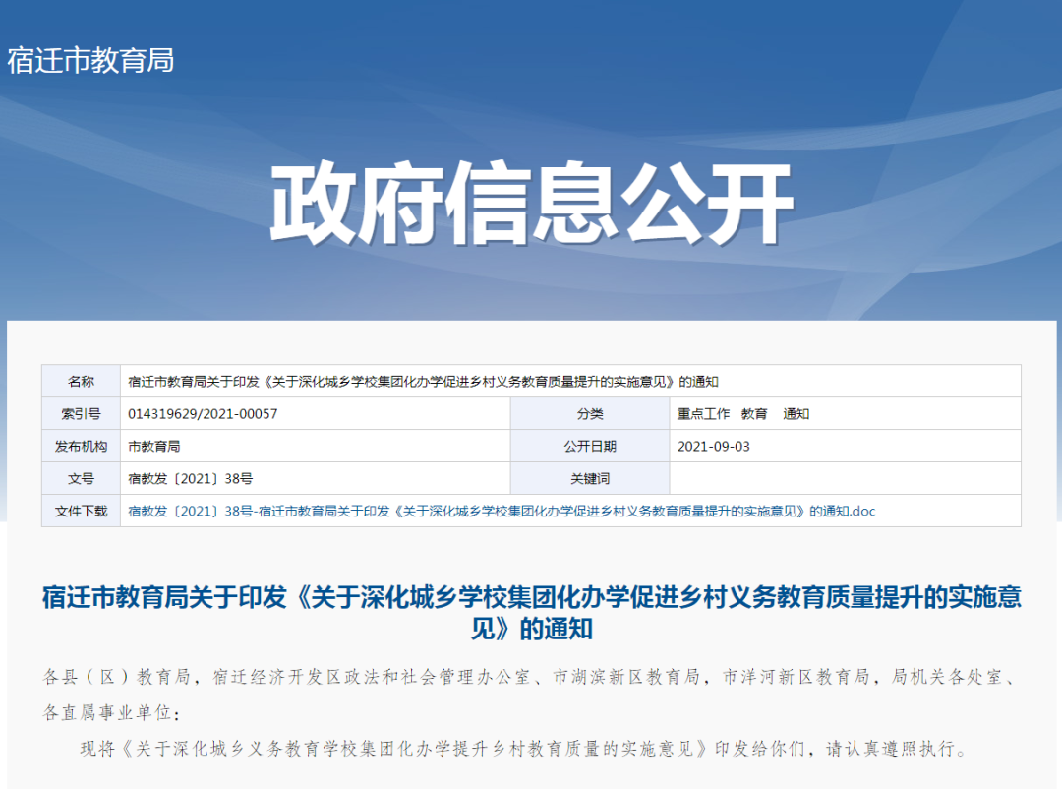Screen dimensions: 1062x789
Task: Click the 通知 category value
Action: click(796, 413)
